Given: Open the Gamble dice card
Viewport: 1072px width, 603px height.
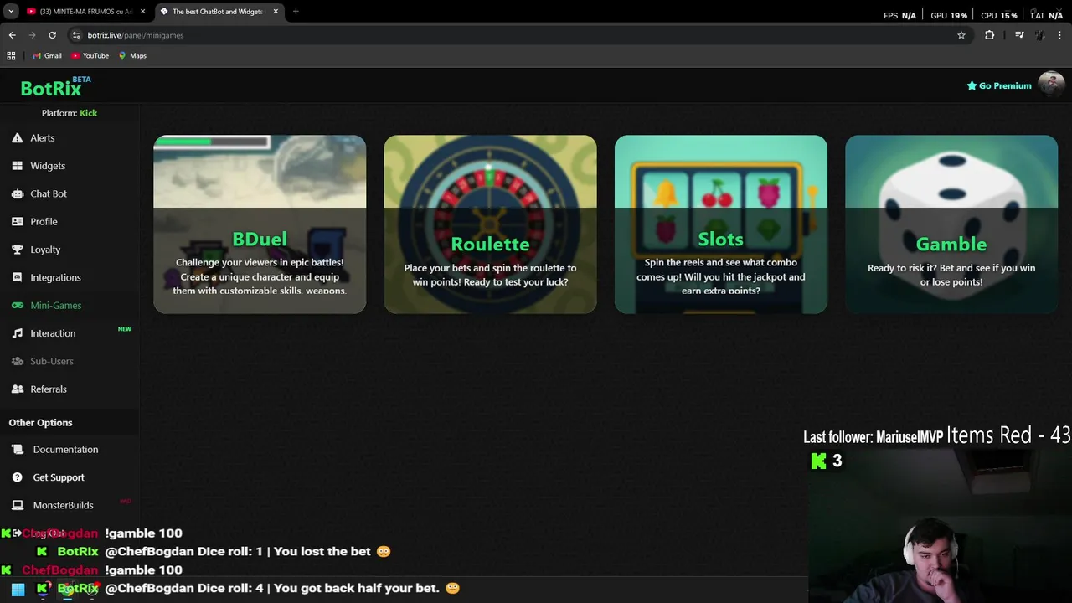Looking at the screenshot, I should coord(951,224).
